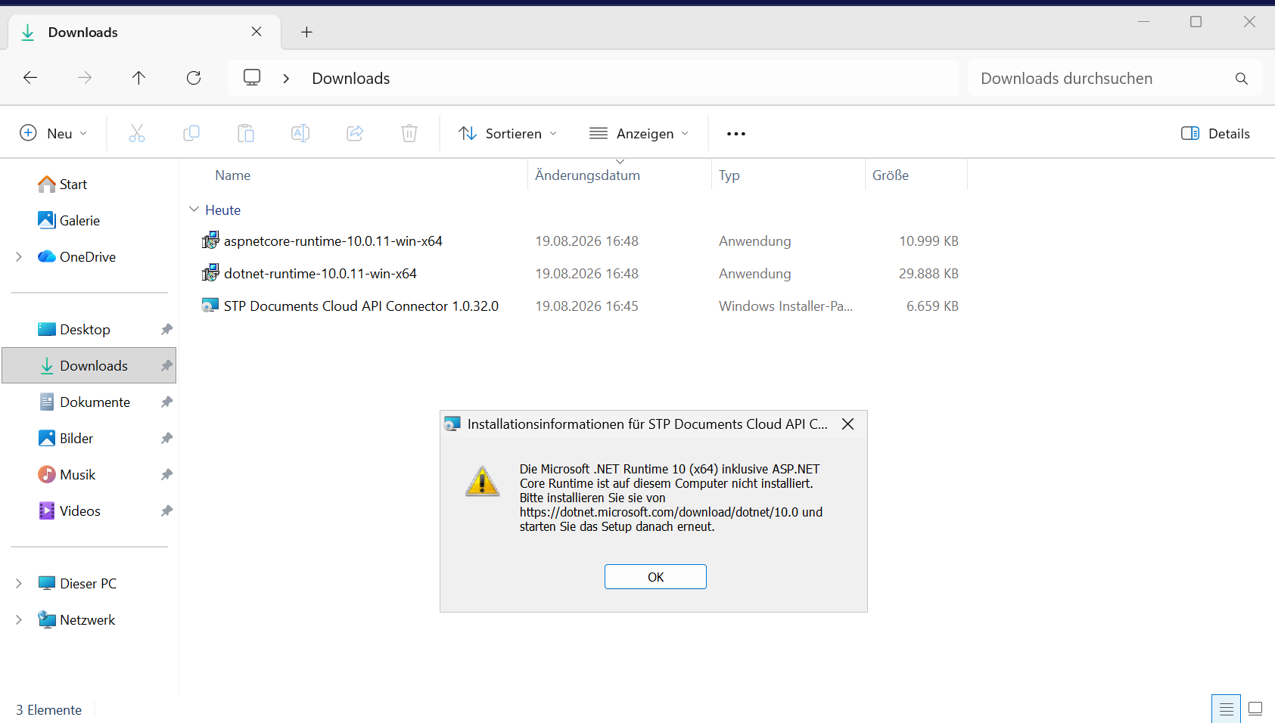Screen dimensions: 1275x723
Task: Open the three-dots more options menu
Action: (x=736, y=134)
